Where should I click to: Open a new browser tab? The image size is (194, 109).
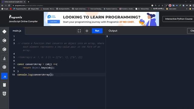tap(28, 2)
